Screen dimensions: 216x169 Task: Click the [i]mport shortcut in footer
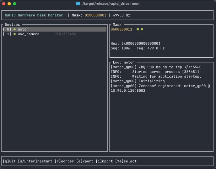pyautogui.click(x=104, y=161)
